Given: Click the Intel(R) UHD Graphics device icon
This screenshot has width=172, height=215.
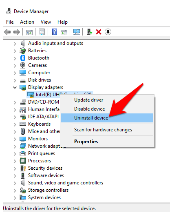Looking at the screenshot, I should coord(31,95).
